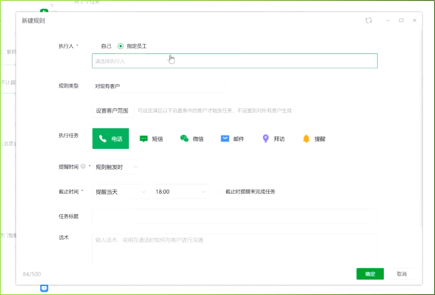Open the 规则类型 dropdown
Image resolution: width=435 pixels, height=295 pixels.
point(160,86)
